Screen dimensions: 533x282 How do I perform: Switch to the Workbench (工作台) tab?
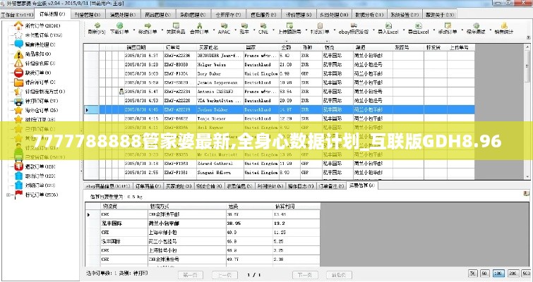pyautogui.click(x=17, y=15)
